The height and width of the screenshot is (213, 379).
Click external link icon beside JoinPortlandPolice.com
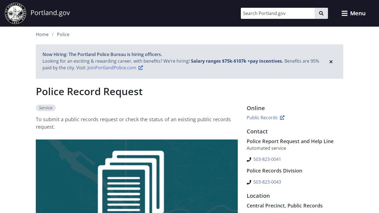[x=141, y=68]
